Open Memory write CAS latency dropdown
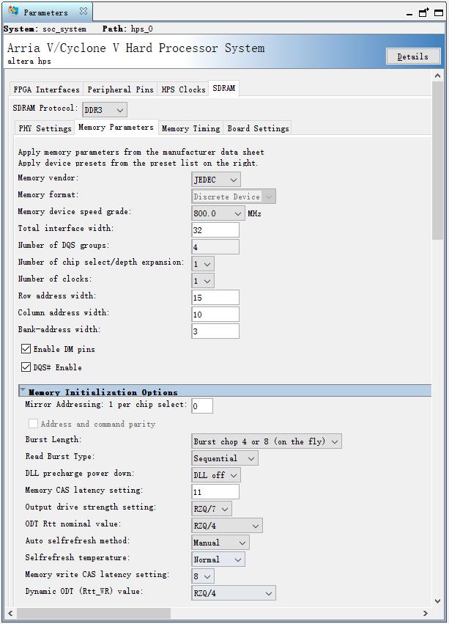Image resolution: width=449 pixels, height=624 pixels. coord(203,576)
